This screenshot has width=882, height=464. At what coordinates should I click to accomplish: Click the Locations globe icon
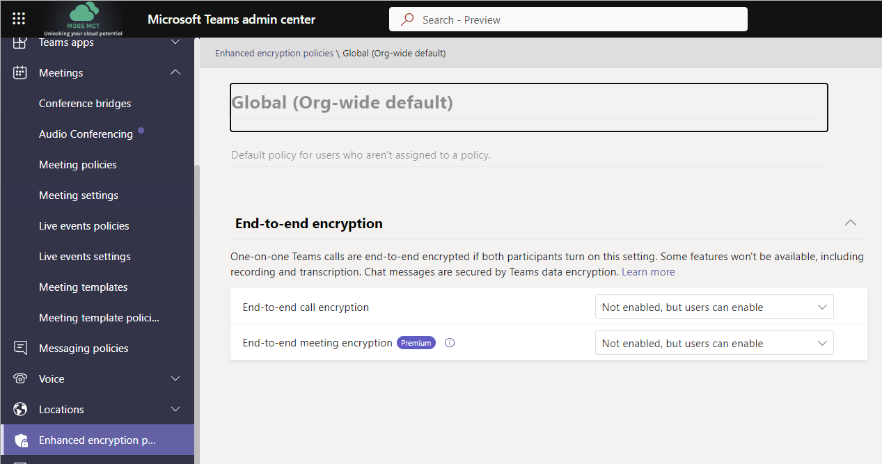tap(19, 409)
